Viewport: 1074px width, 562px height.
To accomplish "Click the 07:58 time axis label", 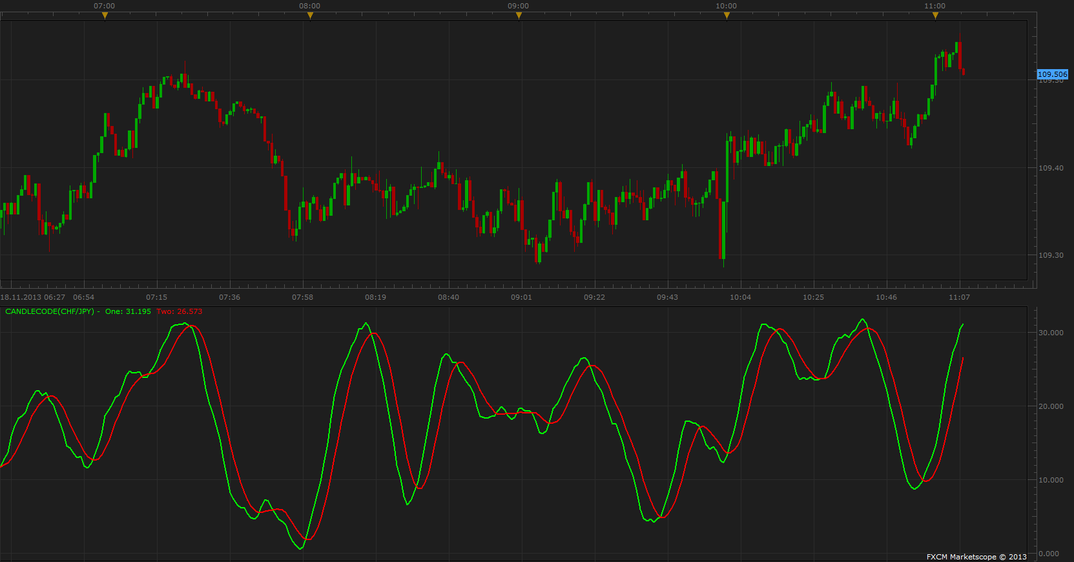I will tap(302, 297).
